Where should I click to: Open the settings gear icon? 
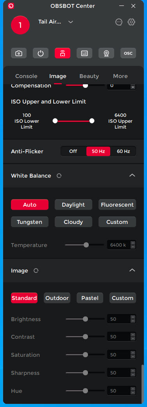[131, 22]
